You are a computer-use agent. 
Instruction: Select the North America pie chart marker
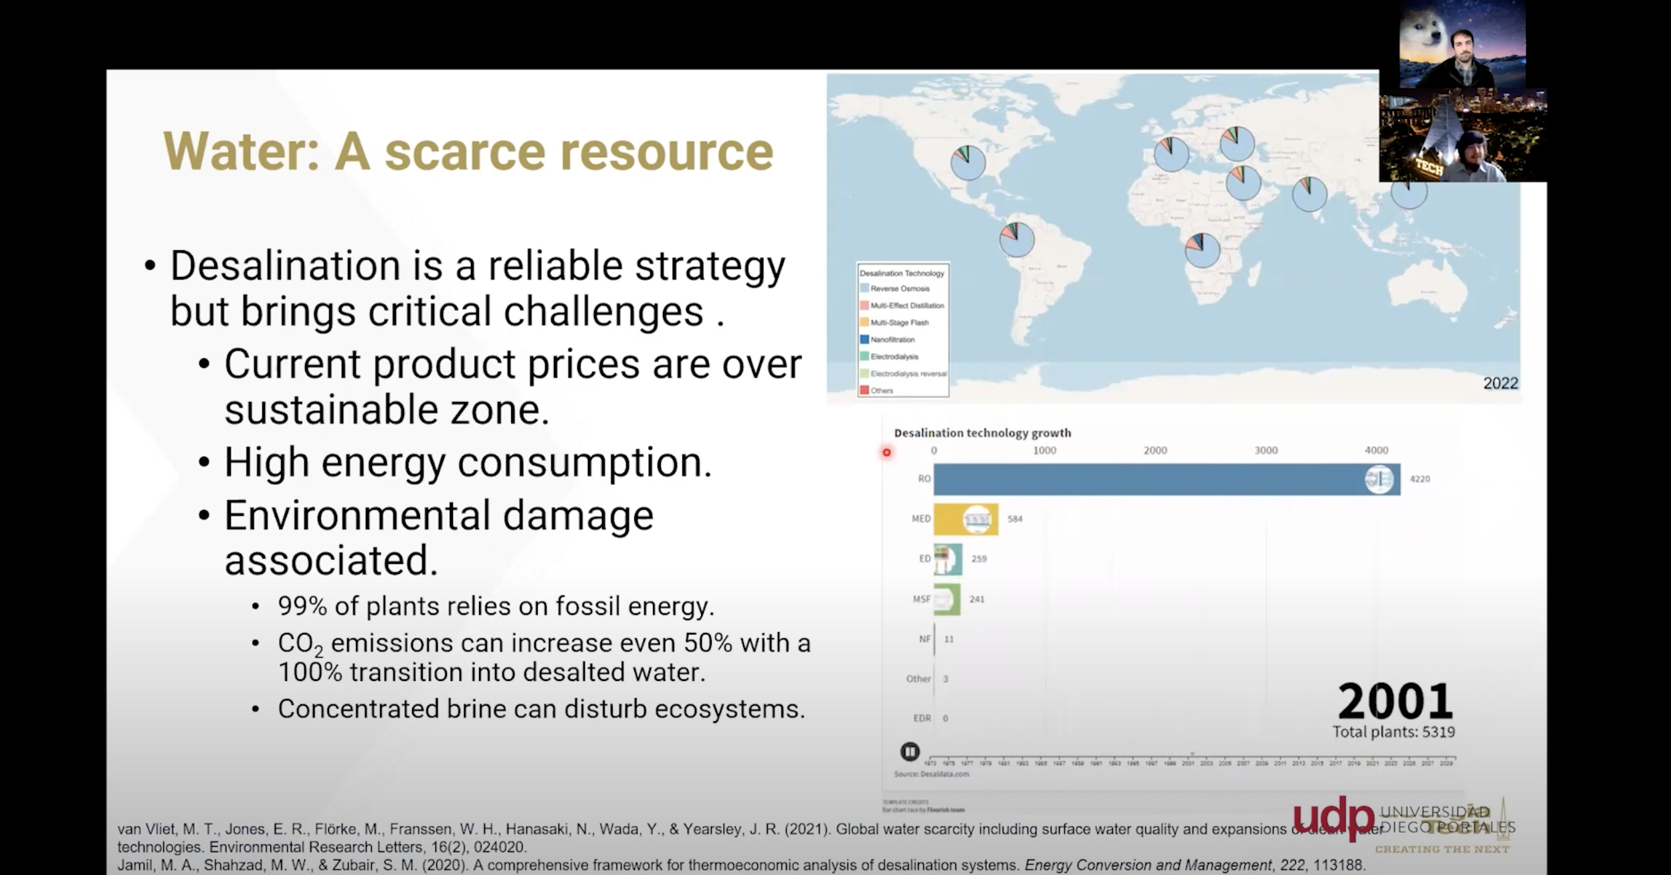[968, 163]
